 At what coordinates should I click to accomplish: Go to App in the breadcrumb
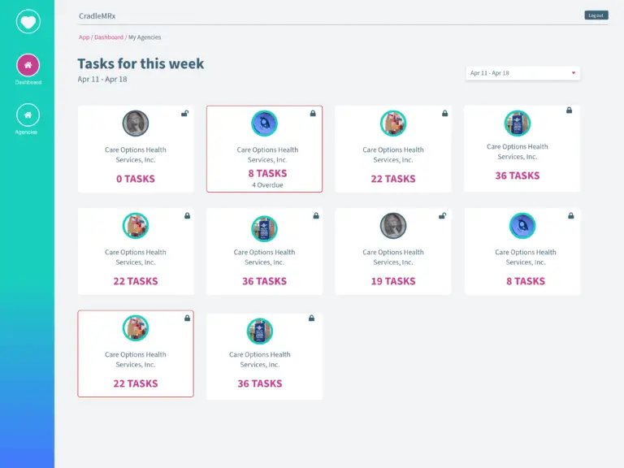tap(84, 37)
